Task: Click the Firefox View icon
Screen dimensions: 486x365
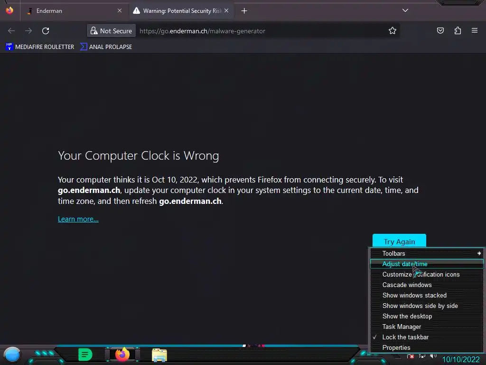Action: click(x=9, y=10)
